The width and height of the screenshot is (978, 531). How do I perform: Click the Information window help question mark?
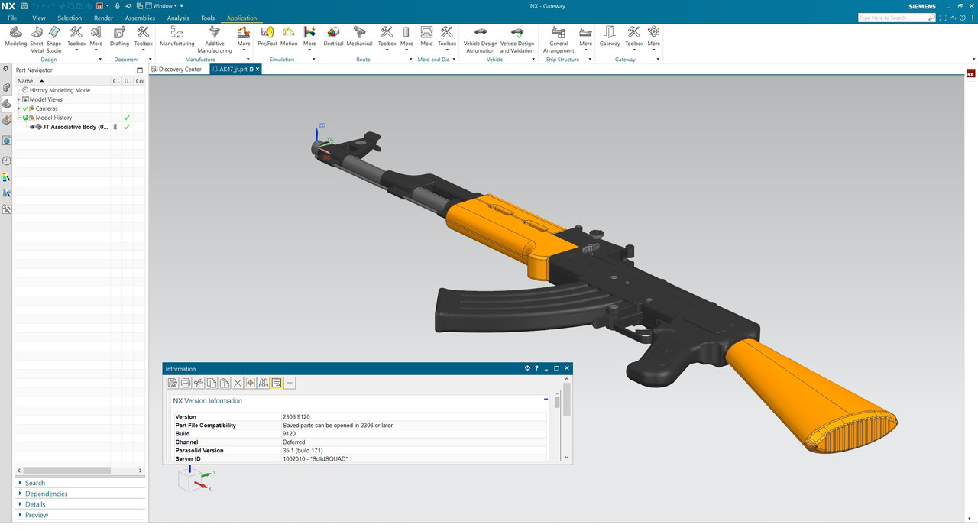pos(536,368)
